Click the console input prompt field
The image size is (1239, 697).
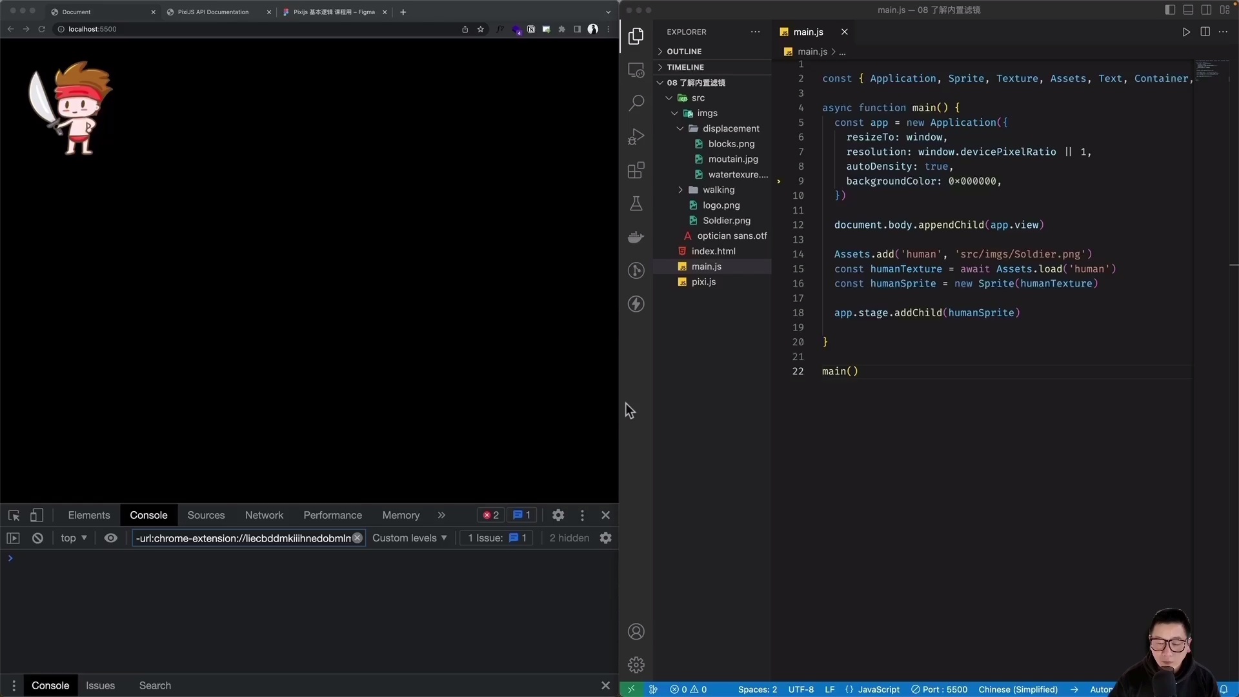tap(129, 558)
